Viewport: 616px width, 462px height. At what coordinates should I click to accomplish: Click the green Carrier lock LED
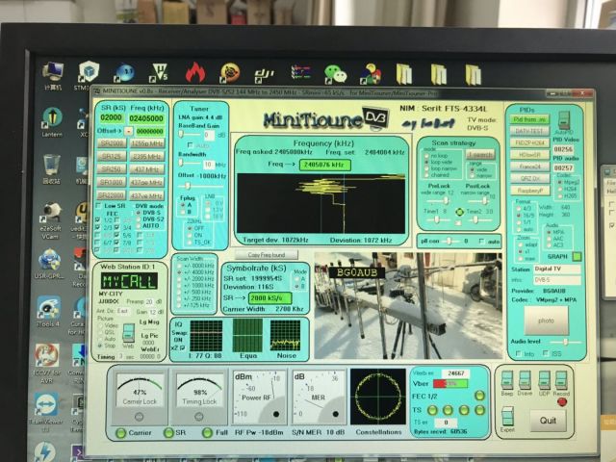tap(120, 433)
